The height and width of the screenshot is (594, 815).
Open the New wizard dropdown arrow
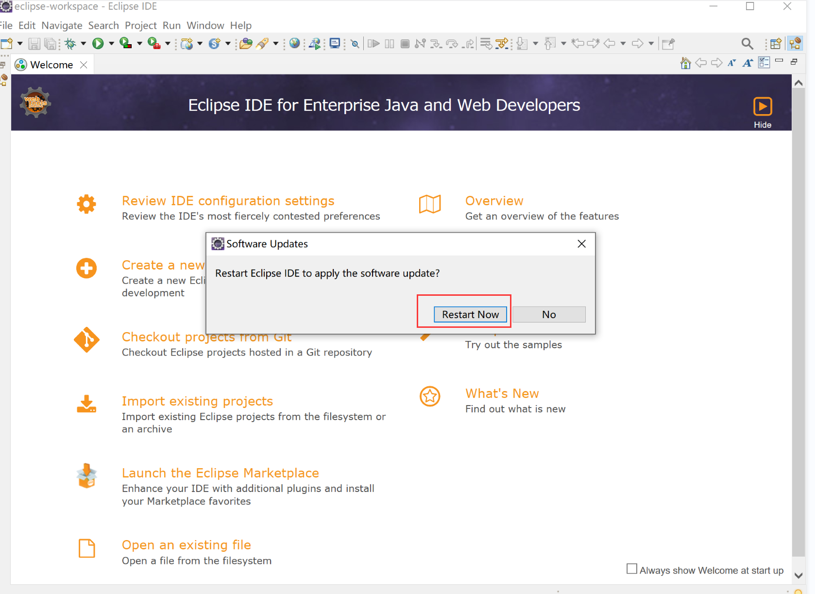click(20, 44)
